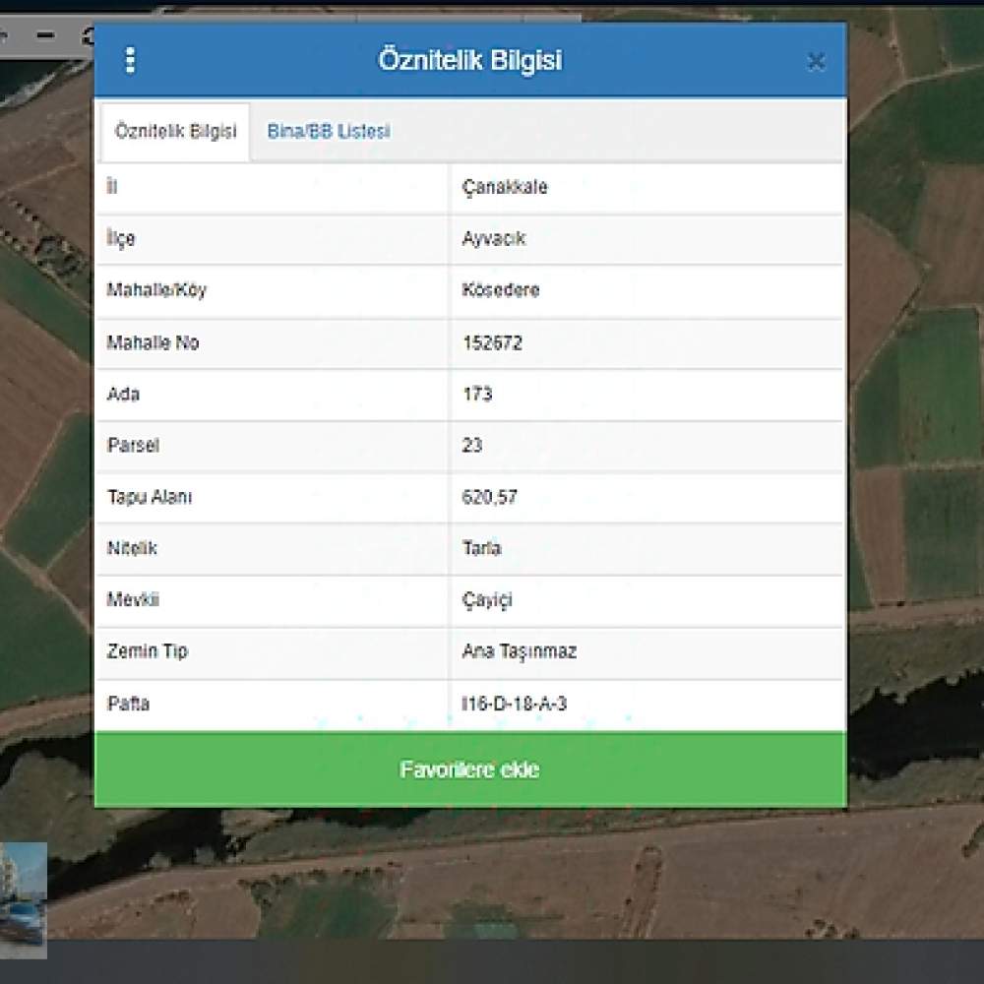Screen dimensions: 984x984
Task: Select the value Çanakkale
Action: tap(505, 187)
